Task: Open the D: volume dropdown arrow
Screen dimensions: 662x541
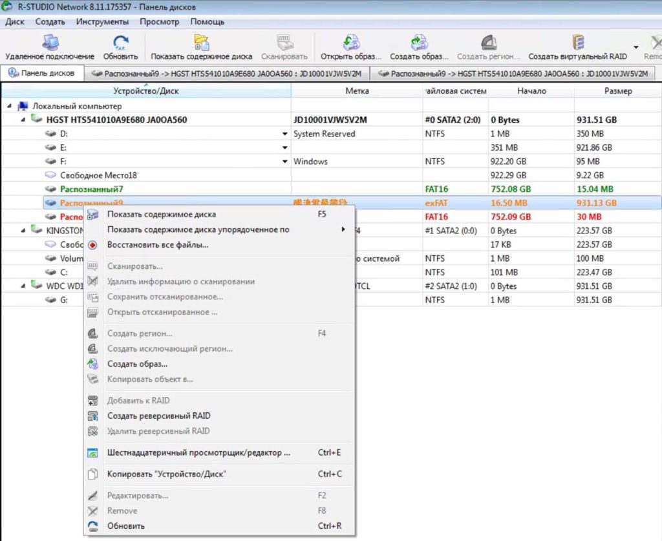Action: pos(285,134)
